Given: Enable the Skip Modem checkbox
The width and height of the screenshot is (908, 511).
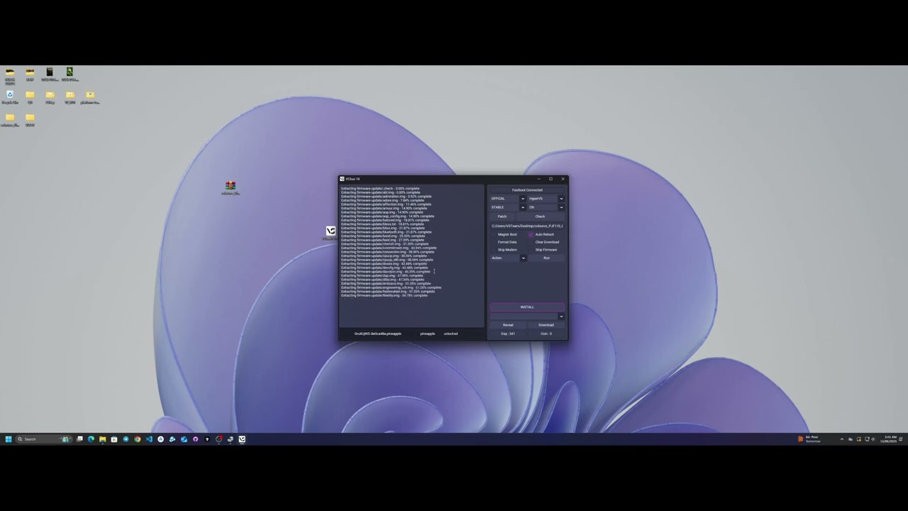Looking at the screenshot, I should [495, 250].
